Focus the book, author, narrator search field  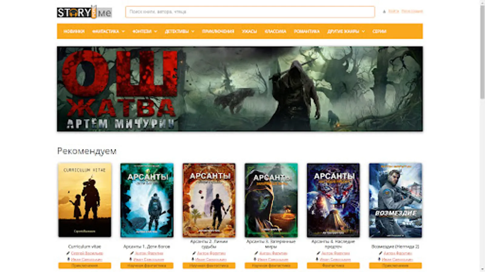pos(250,12)
